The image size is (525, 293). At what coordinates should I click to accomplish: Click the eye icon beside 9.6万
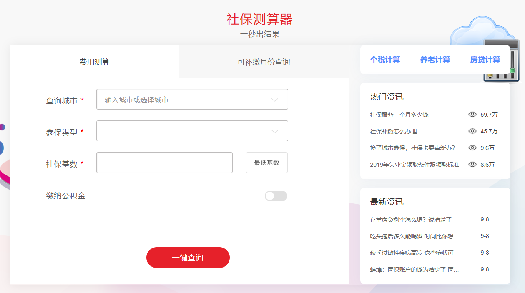(x=472, y=148)
